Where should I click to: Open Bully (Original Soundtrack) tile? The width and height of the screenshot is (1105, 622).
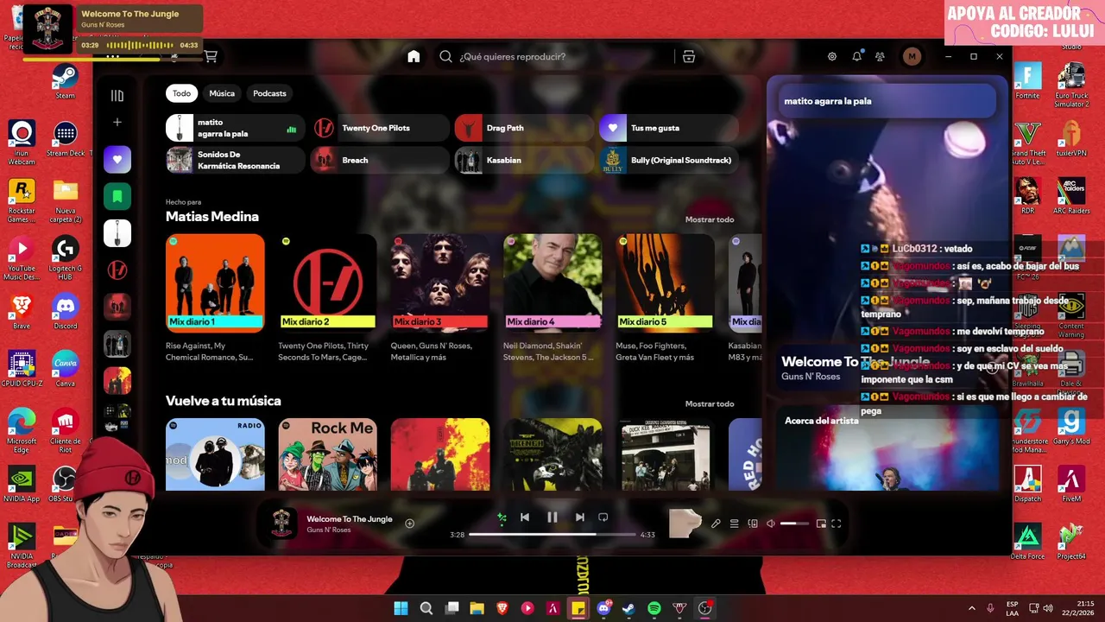(x=669, y=160)
